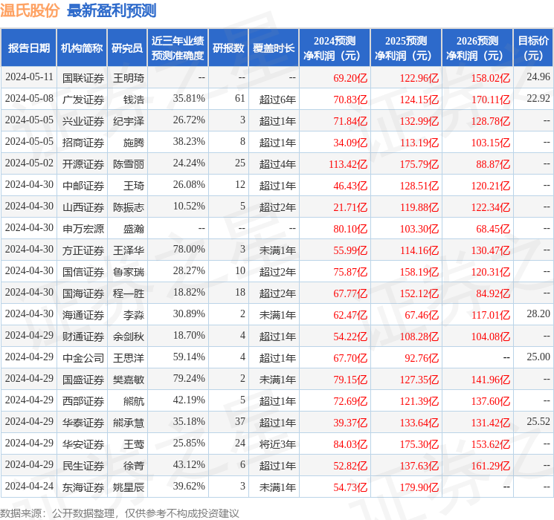Click the 覆盖时长 column header
The width and height of the screenshot is (554, 520).
274,48
